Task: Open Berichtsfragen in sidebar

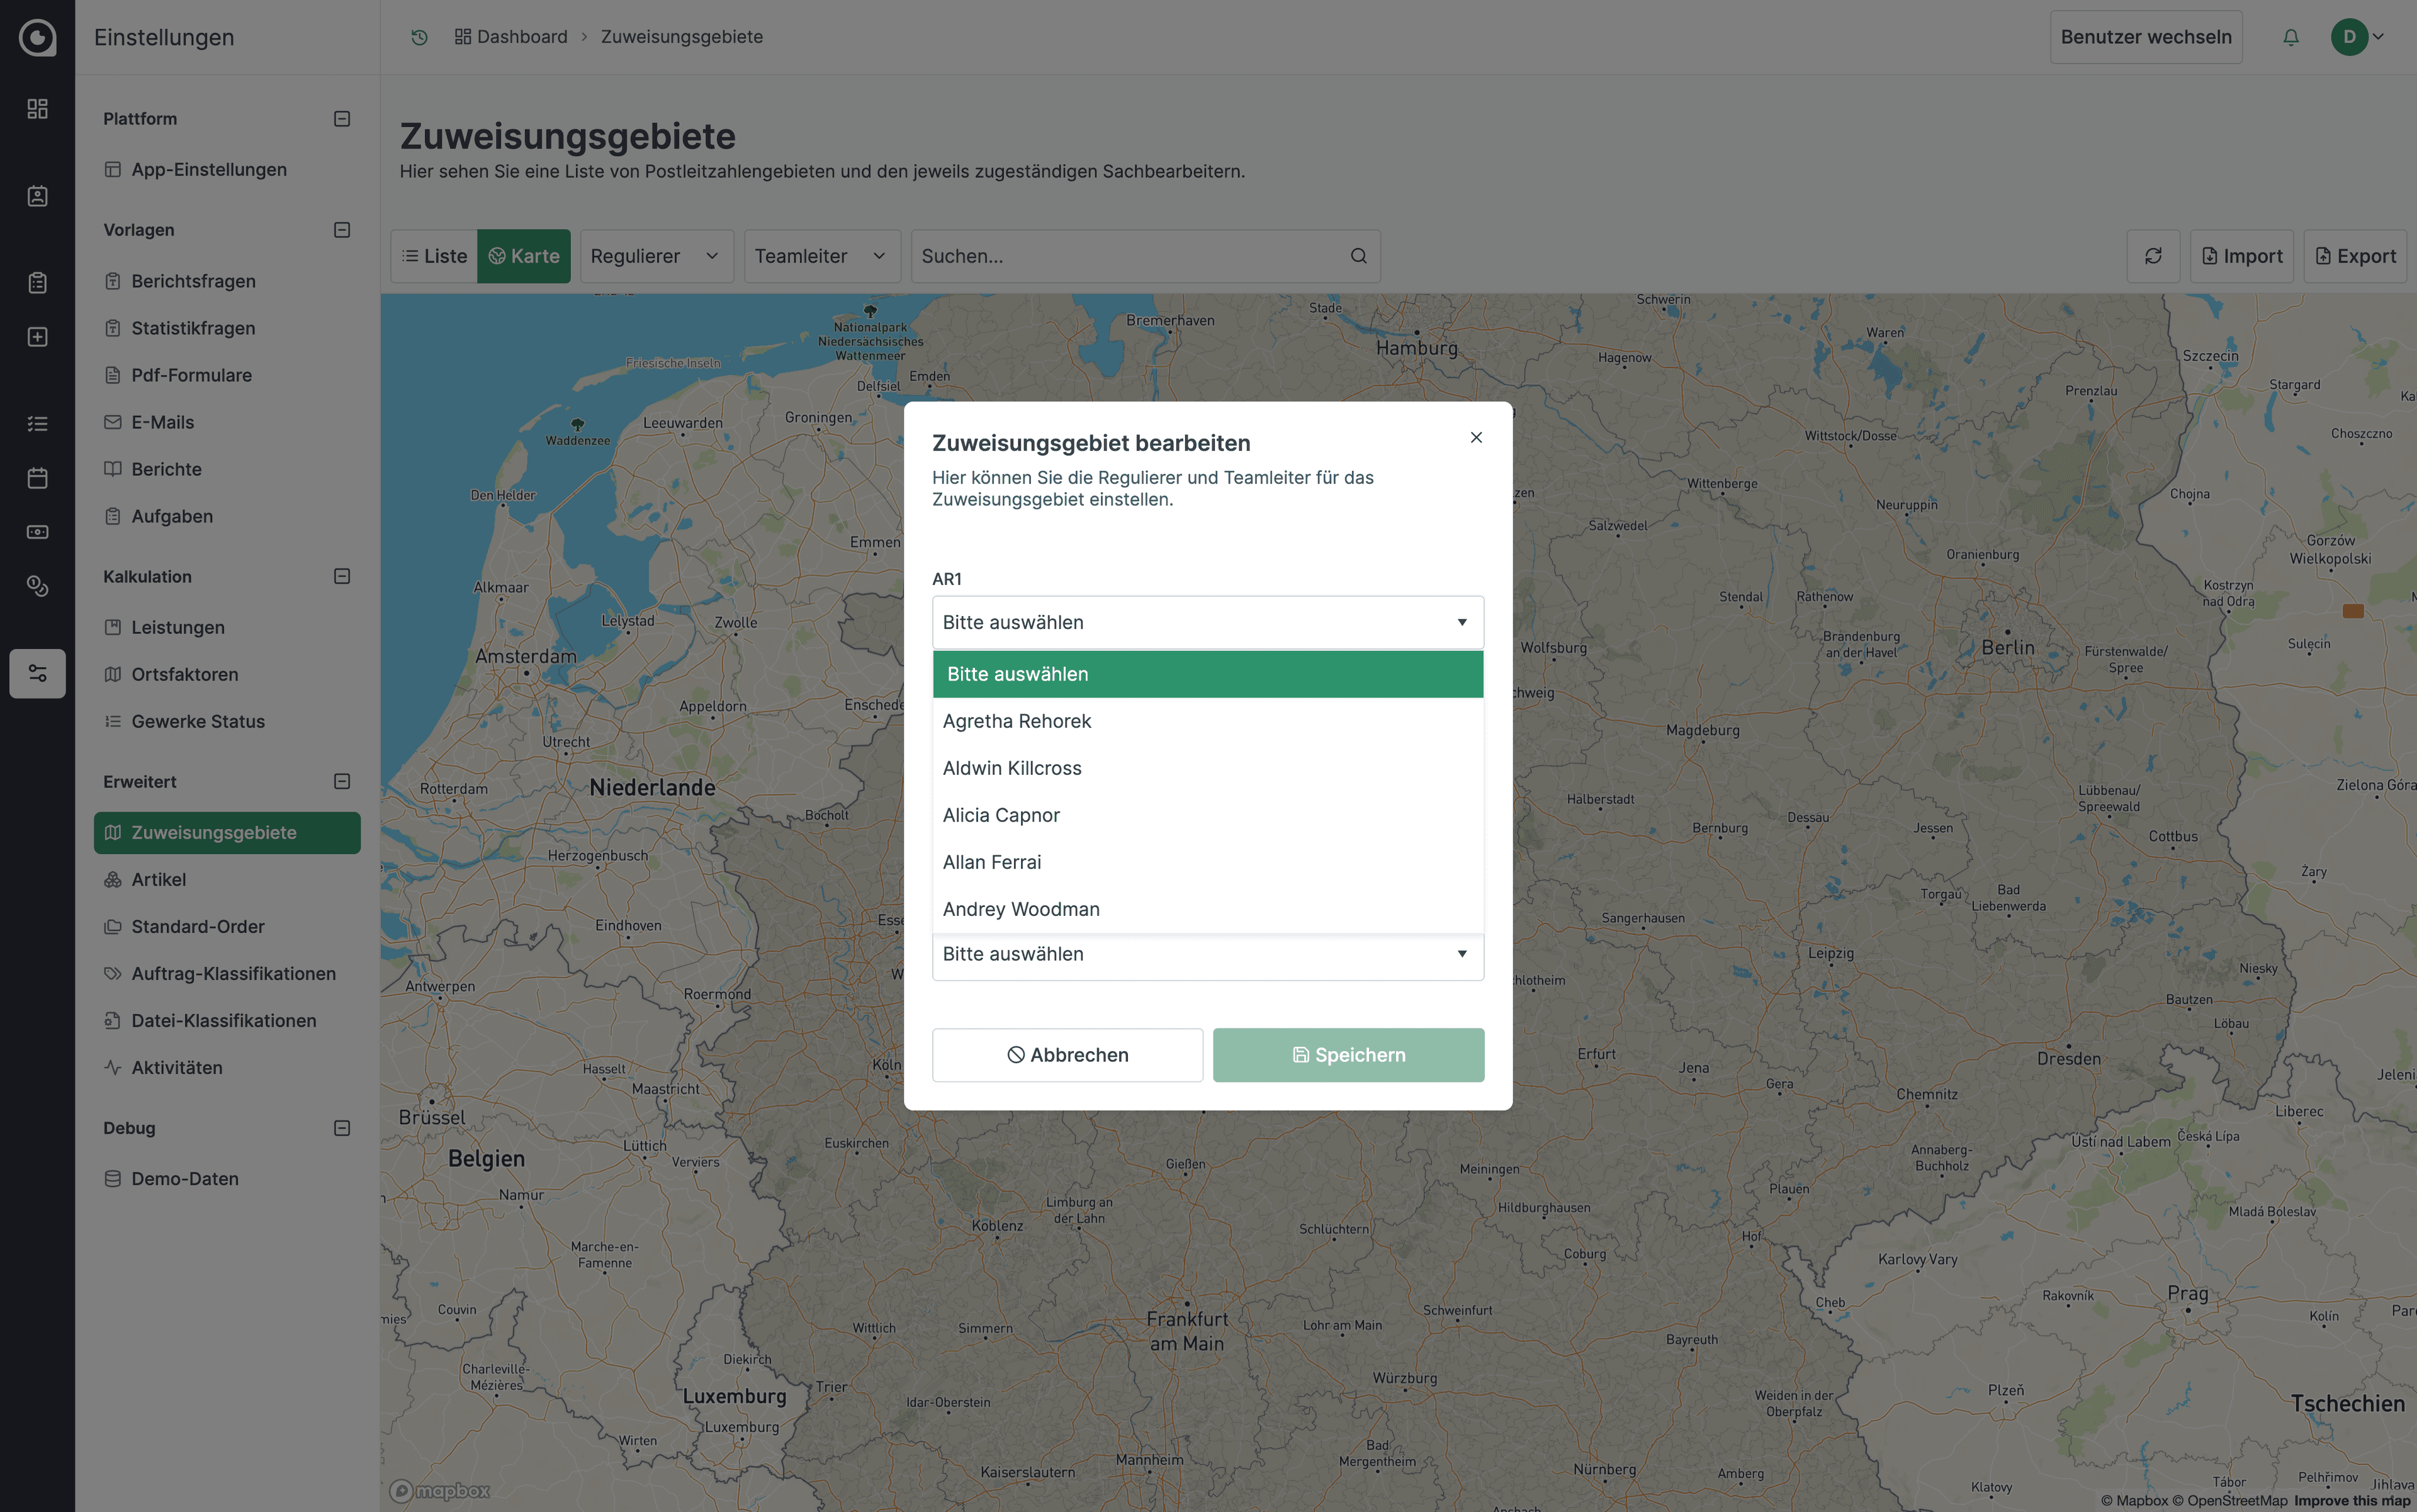Action: pos(227,281)
